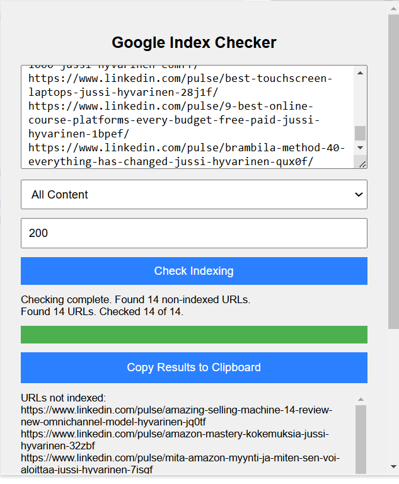Click the mita-amazon-myynti result URL
This screenshot has height=484, width=399.
(x=180, y=464)
